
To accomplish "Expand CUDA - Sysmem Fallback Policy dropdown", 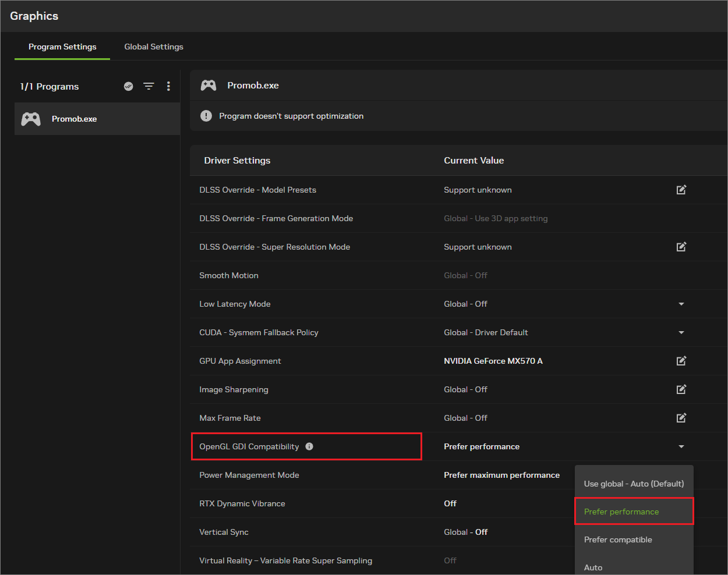I will 681,332.
